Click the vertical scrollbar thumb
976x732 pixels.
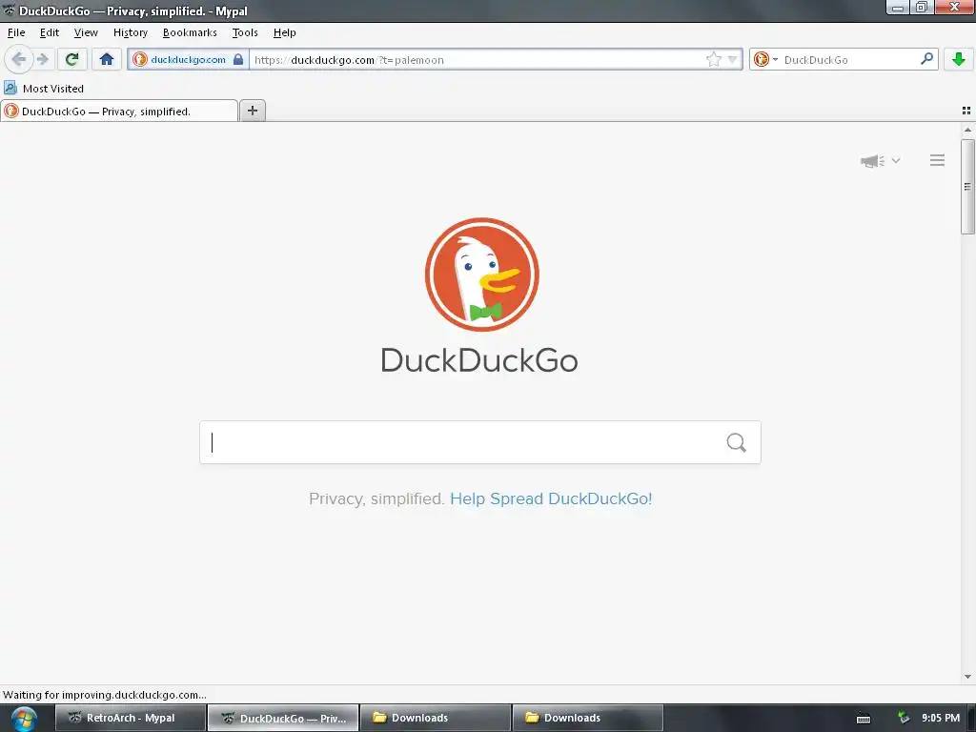[967, 187]
